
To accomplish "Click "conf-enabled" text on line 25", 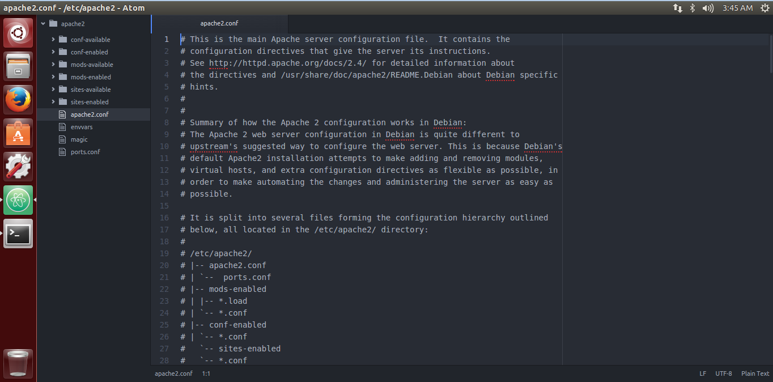I will coord(237,325).
